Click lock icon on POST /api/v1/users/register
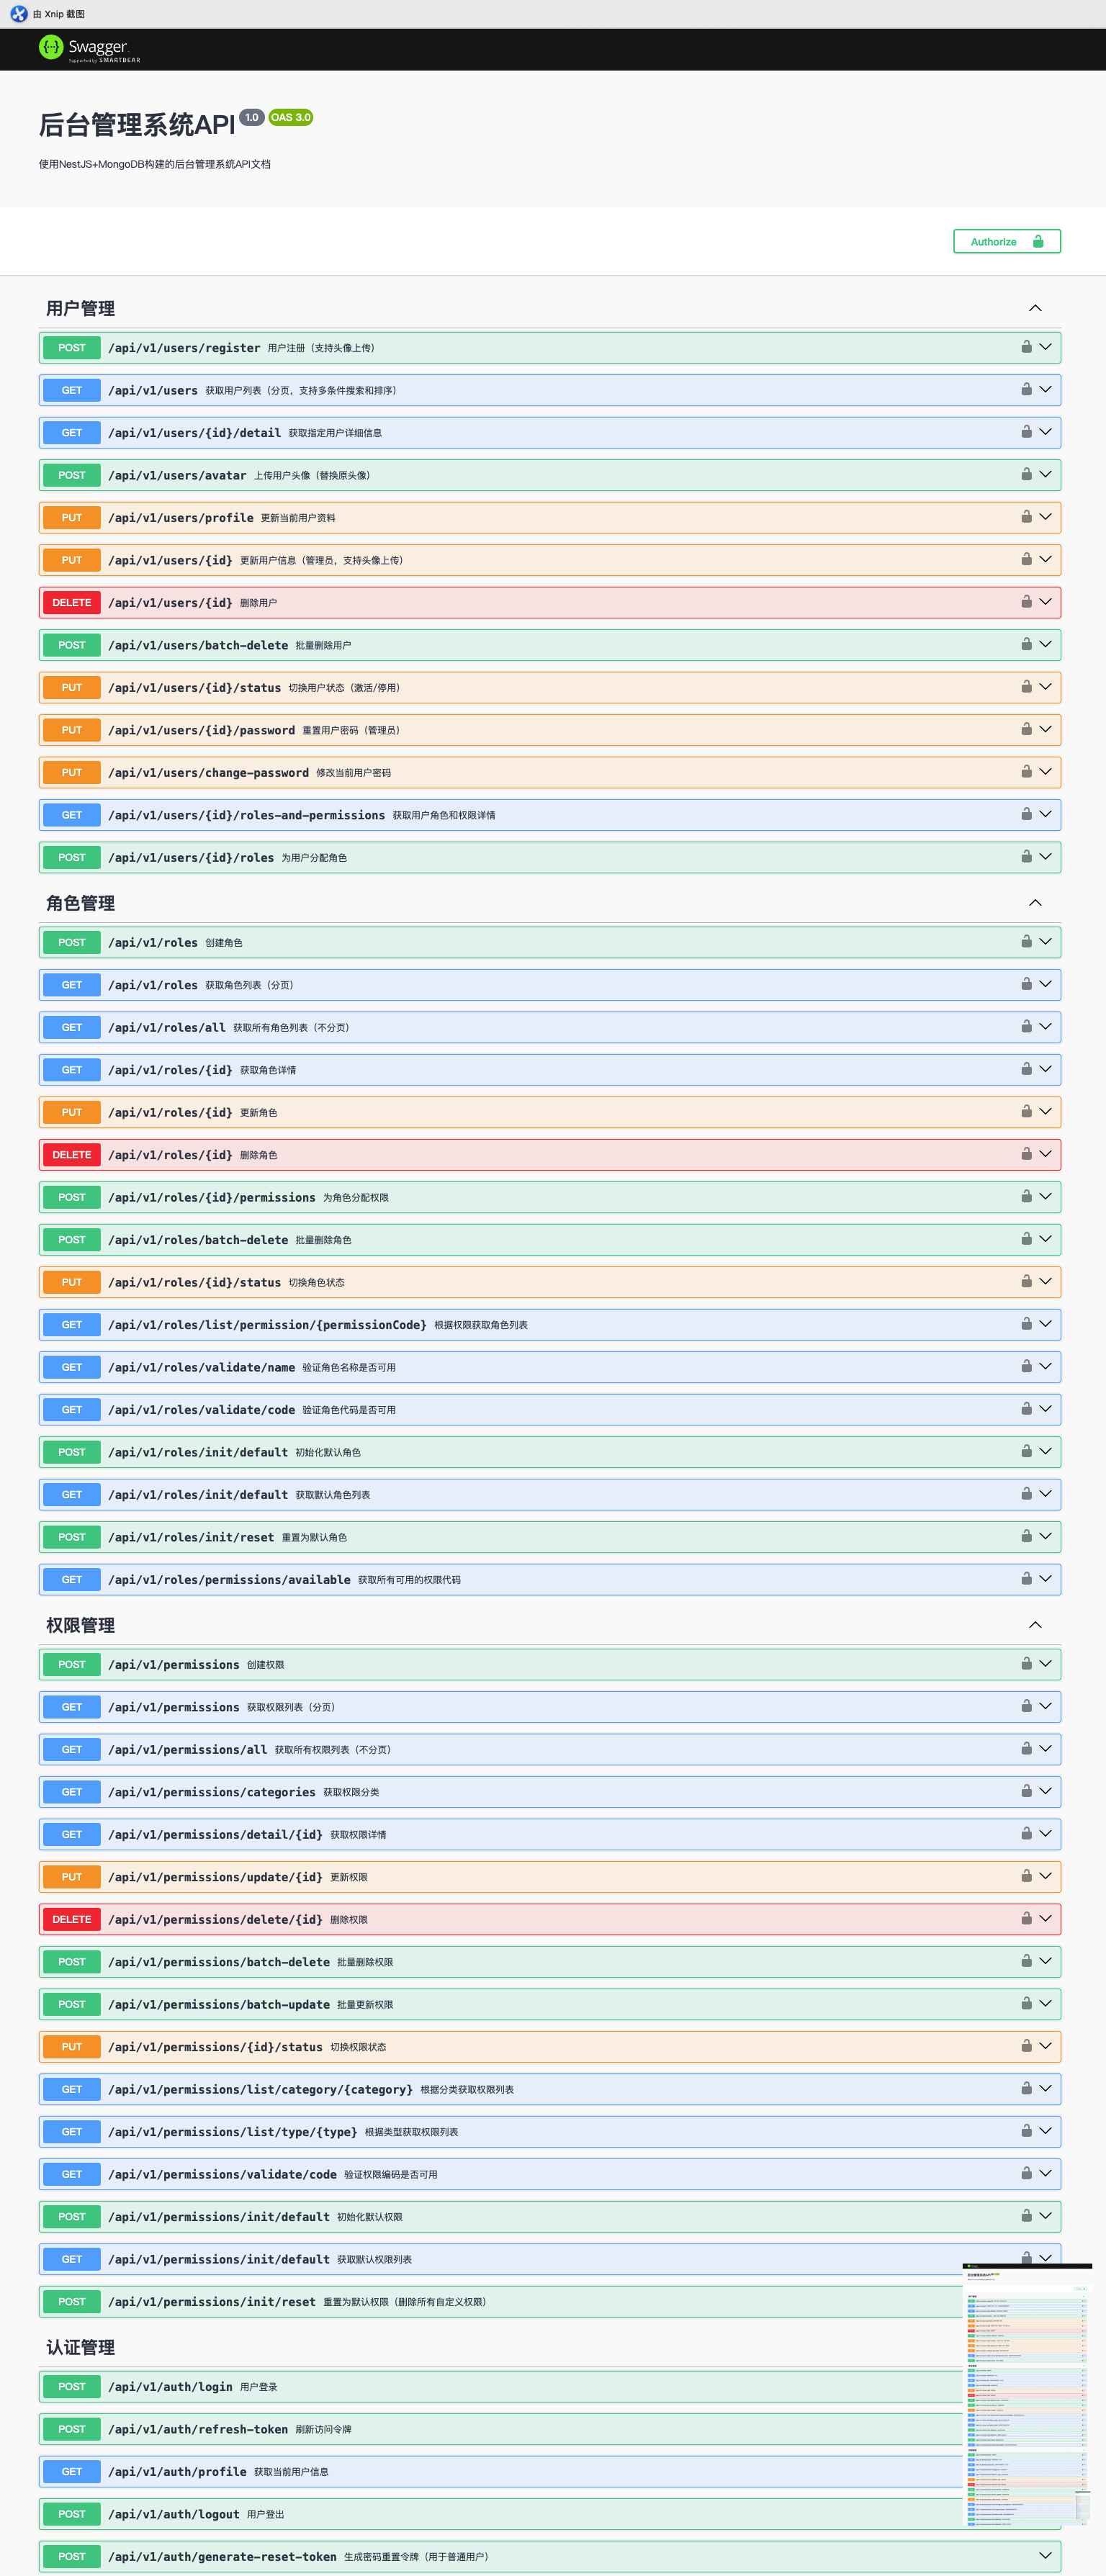 tap(1026, 347)
